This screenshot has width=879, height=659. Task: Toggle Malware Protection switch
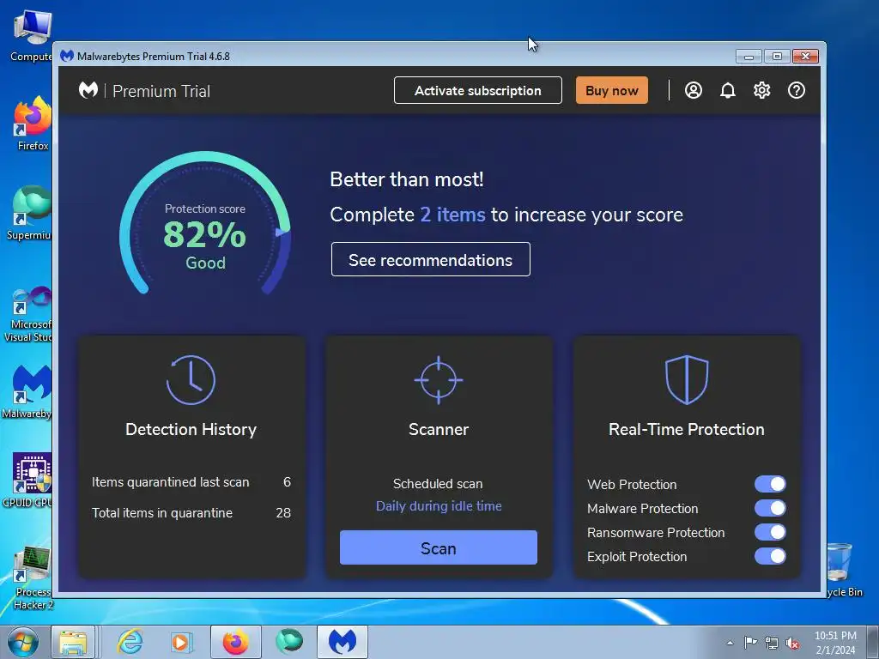point(770,508)
